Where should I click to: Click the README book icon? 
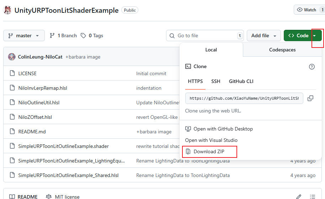pos(12,197)
